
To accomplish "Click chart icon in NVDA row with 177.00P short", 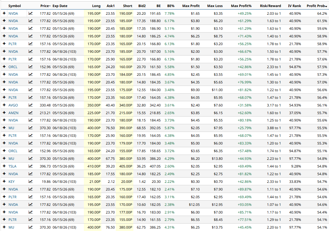I will click(x=30, y=212).
